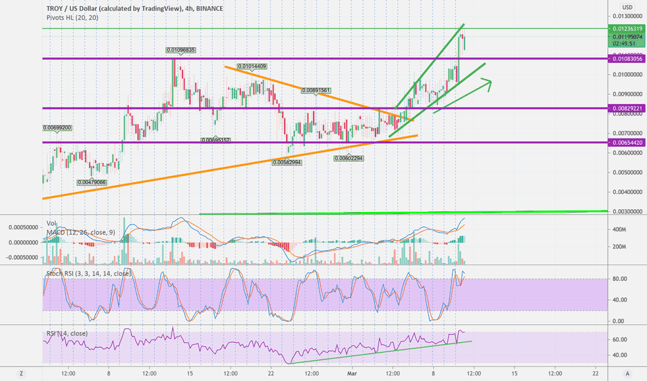Click the 400M volume axis label
Screen dimensions: 647x381
pyautogui.click(x=619, y=229)
